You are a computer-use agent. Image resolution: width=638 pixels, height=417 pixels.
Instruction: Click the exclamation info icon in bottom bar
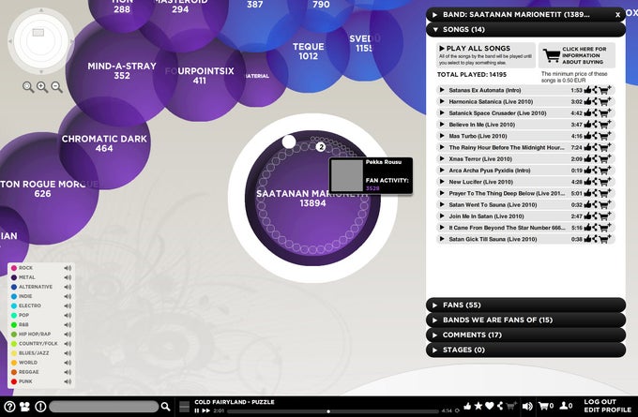click(x=40, y=407)
